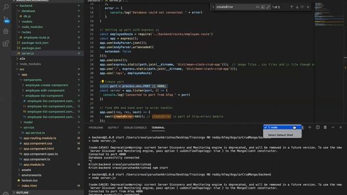Open app-routing.module.ts file
347x195 pixels.
pos(40,138)
